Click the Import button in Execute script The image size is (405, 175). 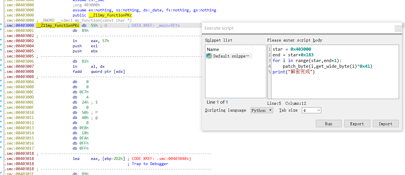coord(386,123)
